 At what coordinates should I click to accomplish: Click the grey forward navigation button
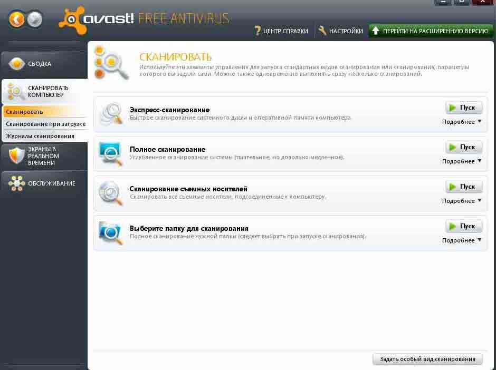coord(35,20)
